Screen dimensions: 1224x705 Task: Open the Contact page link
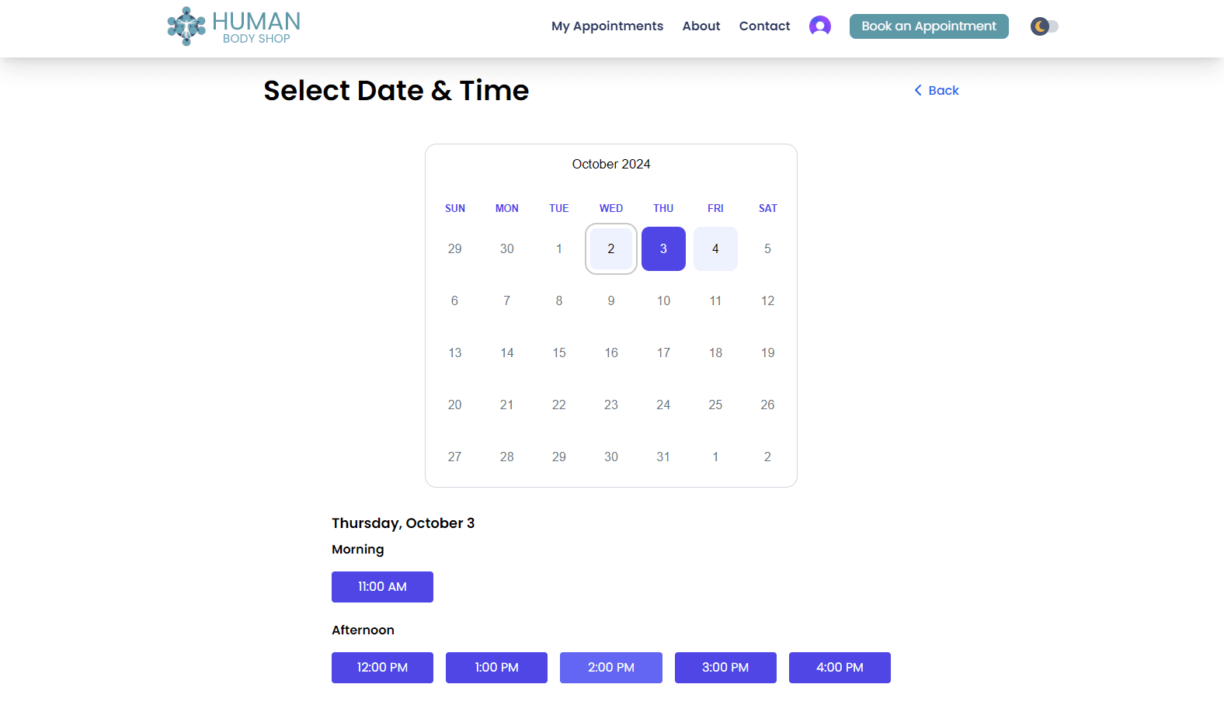[764, 26]
